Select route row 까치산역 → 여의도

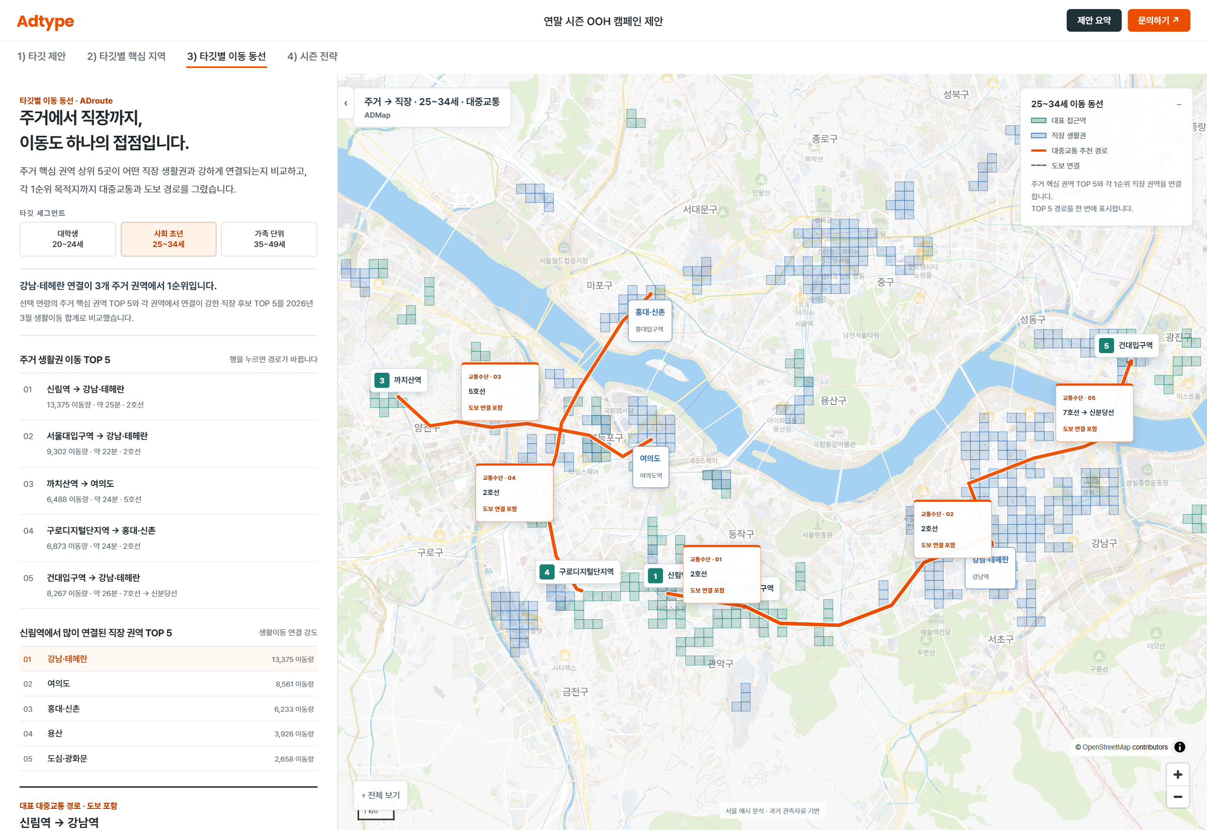(x=168, y=491)
